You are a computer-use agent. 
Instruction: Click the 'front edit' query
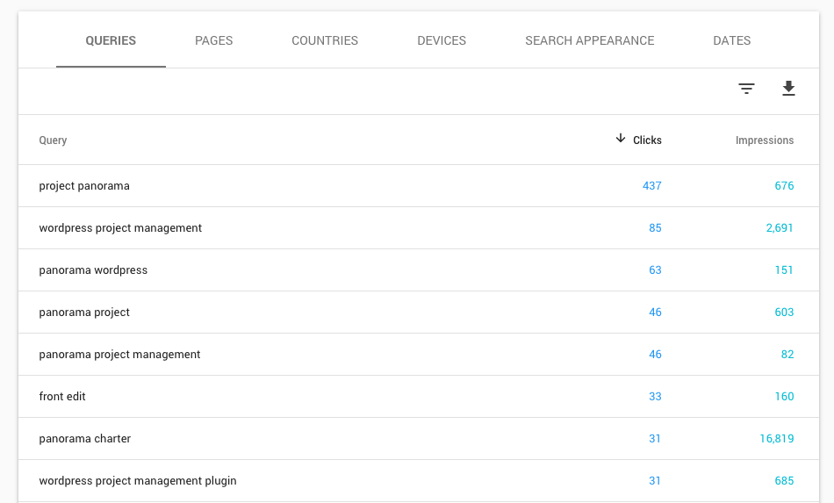pos(62,397)
